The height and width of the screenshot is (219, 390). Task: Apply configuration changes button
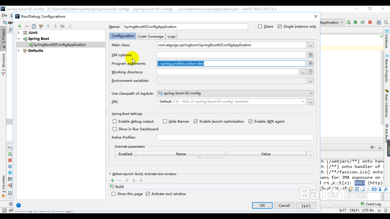pos(306,205)
